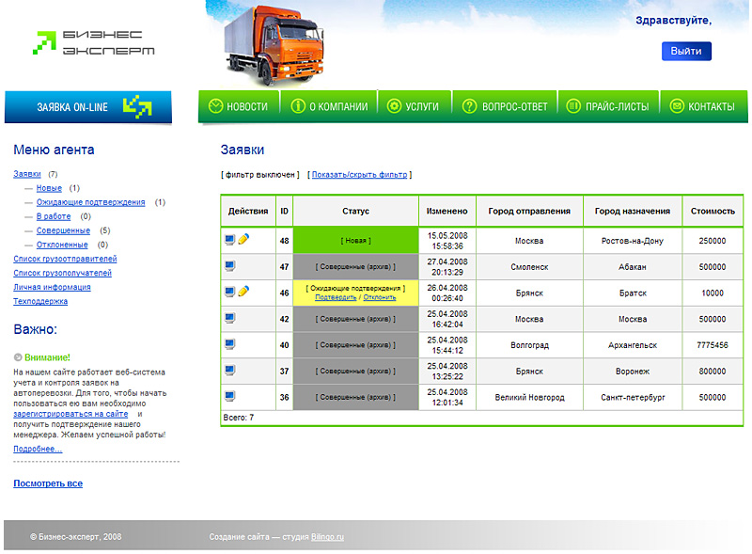
Task: Open the Новости menu item
Action: pos(240,106)
